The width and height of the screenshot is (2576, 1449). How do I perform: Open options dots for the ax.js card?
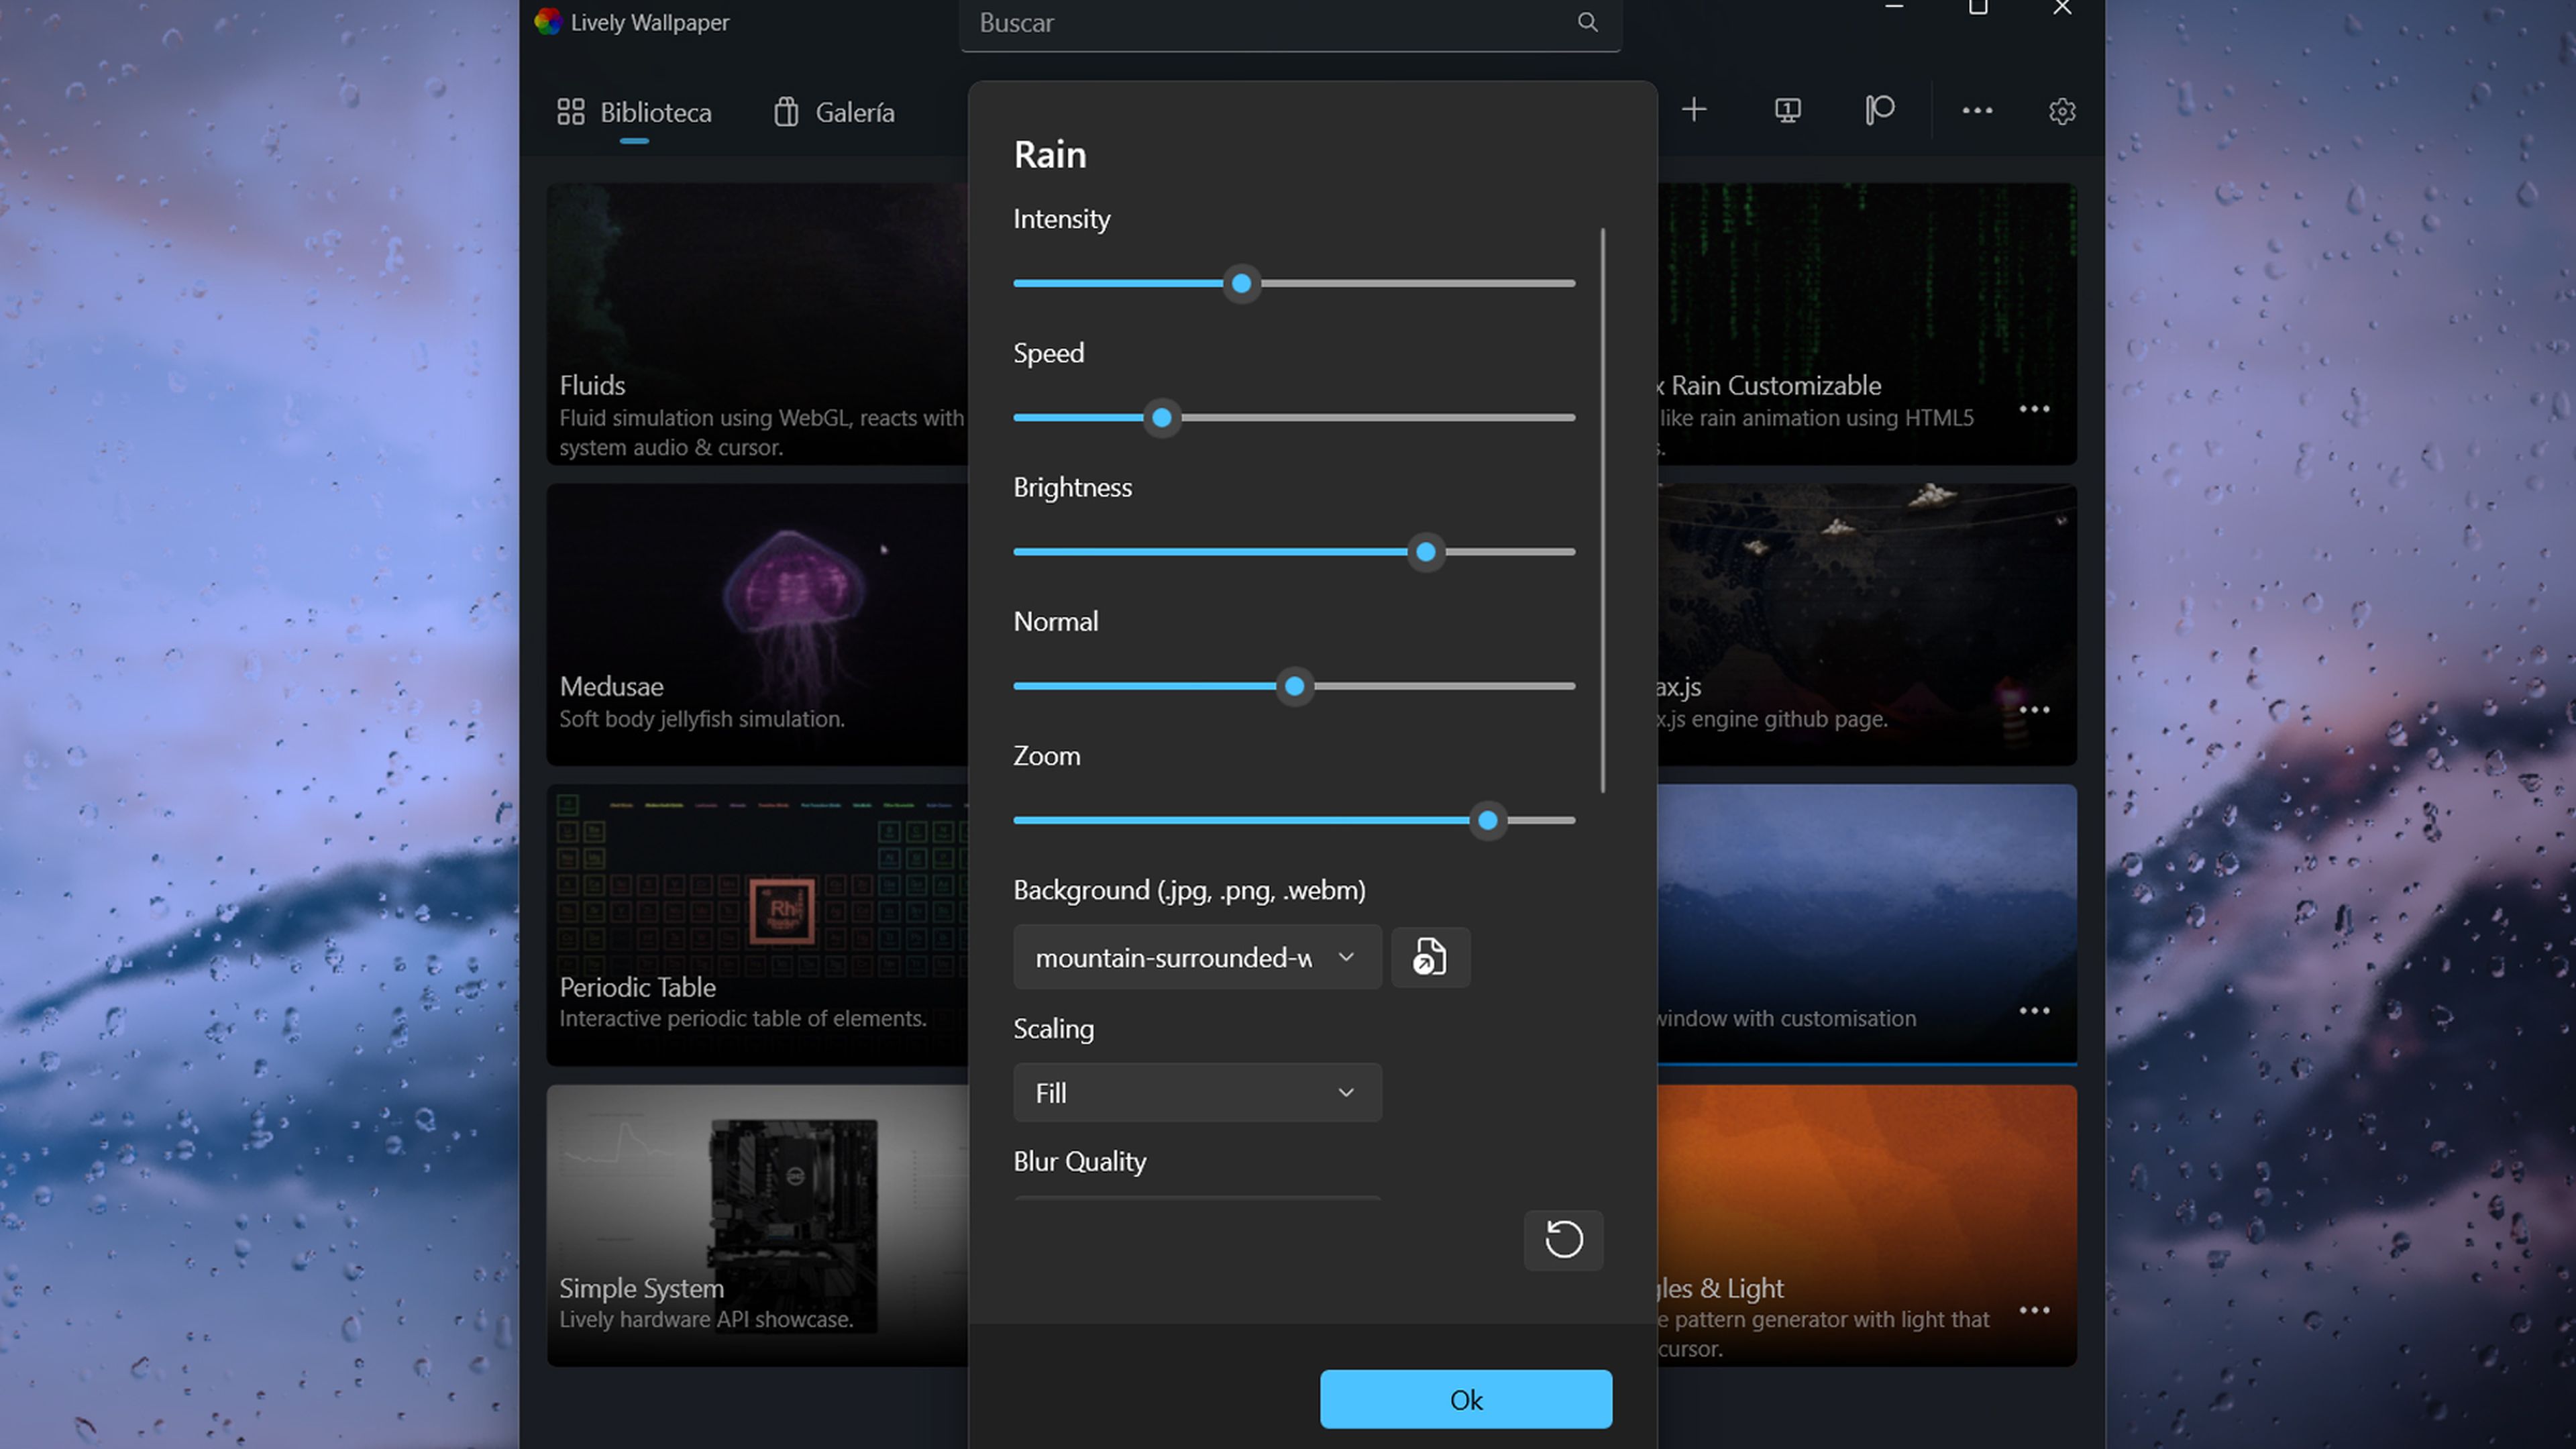coord(2034,710)
